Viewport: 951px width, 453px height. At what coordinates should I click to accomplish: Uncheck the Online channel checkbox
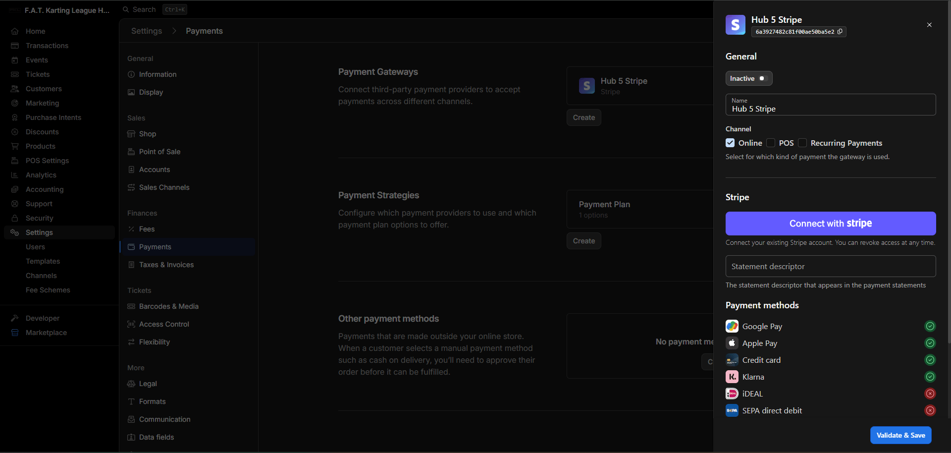pos(730,143)
